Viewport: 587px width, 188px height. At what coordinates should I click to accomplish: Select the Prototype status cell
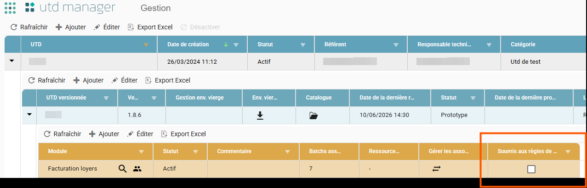[457, 115]
